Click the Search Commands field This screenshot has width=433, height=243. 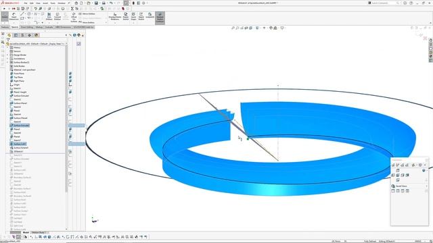coord(384,3)
